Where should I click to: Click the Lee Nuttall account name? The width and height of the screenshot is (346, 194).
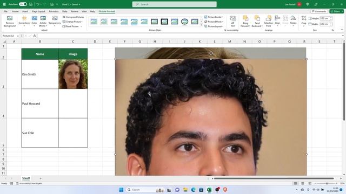pyautogui.click(x=290, y=4)
